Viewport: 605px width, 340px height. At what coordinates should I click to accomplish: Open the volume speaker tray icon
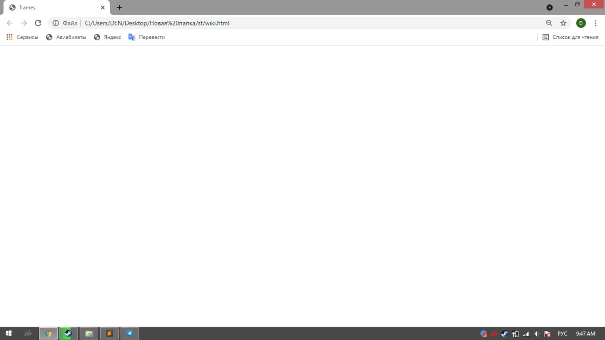(x=537, y=334)
